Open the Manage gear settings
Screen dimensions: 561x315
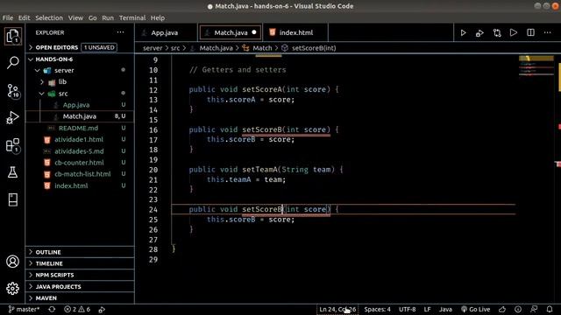pyautogui.click(x=13, y=289)
